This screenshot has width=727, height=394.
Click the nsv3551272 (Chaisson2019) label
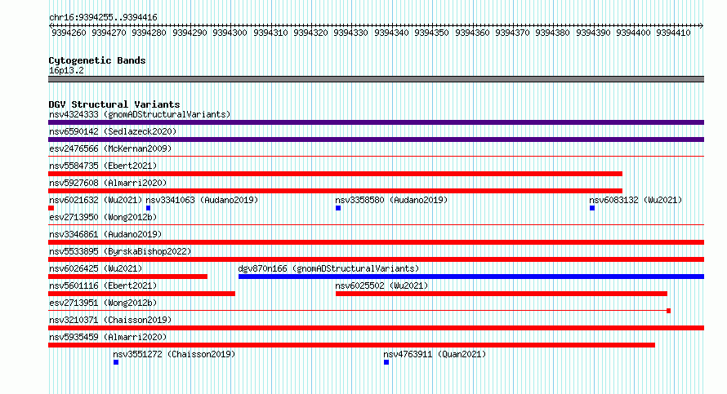click(174, 354)
